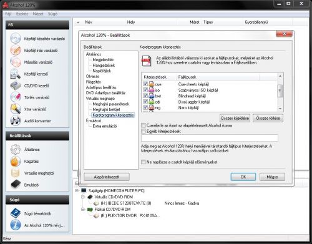Click the Virtuális meghajtó sidebar icon
The height and width of the screenshot is (244, 312).
coord(16,173)
